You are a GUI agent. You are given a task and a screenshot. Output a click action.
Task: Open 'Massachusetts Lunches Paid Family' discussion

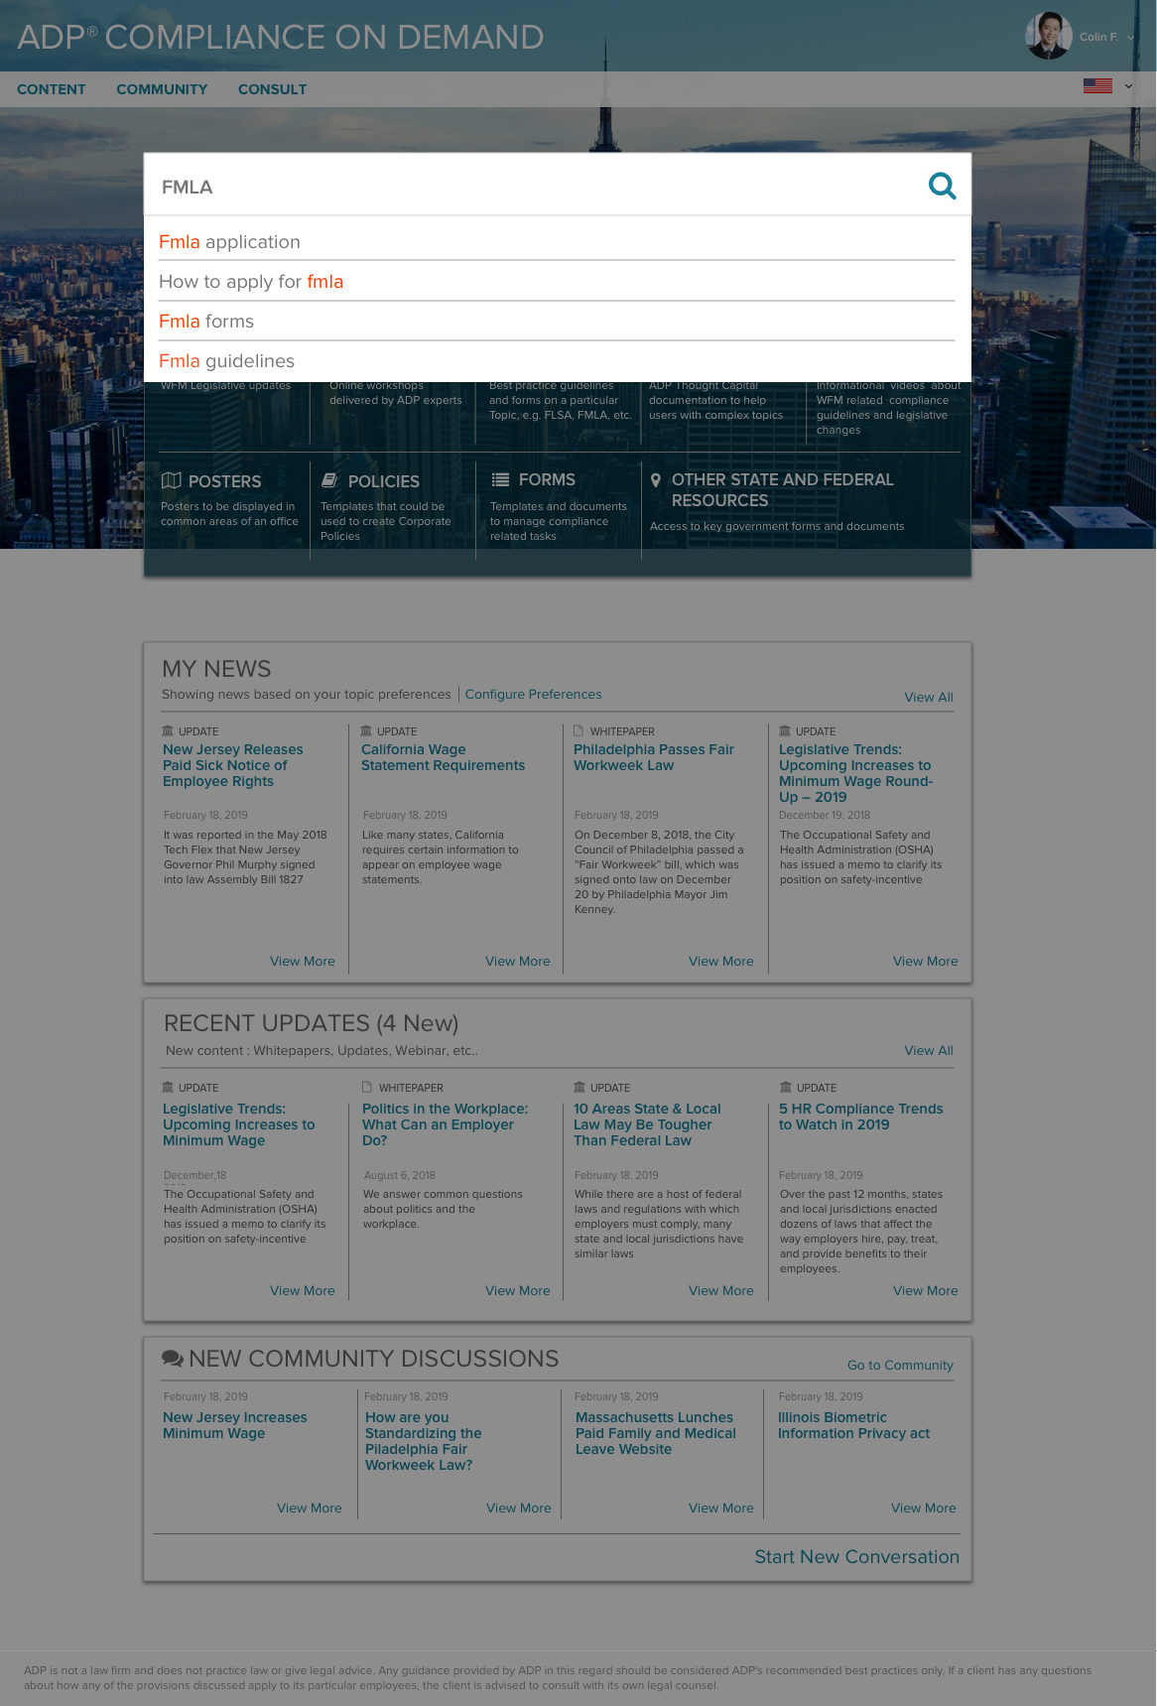(656, 1434)
